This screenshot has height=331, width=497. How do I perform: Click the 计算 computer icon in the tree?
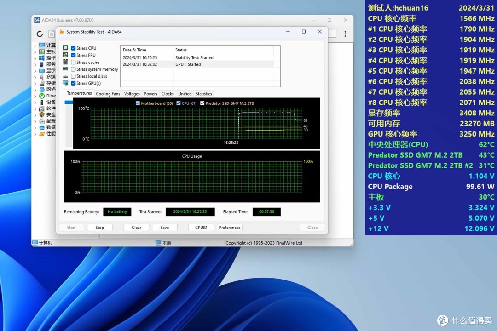click(42, 46)
